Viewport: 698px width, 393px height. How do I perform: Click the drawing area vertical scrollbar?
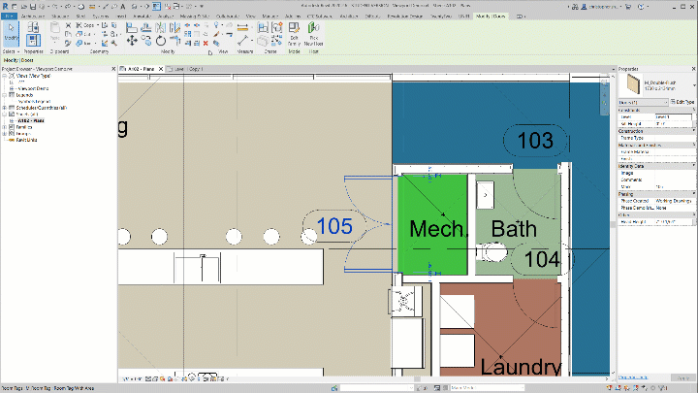coord(614,224)
